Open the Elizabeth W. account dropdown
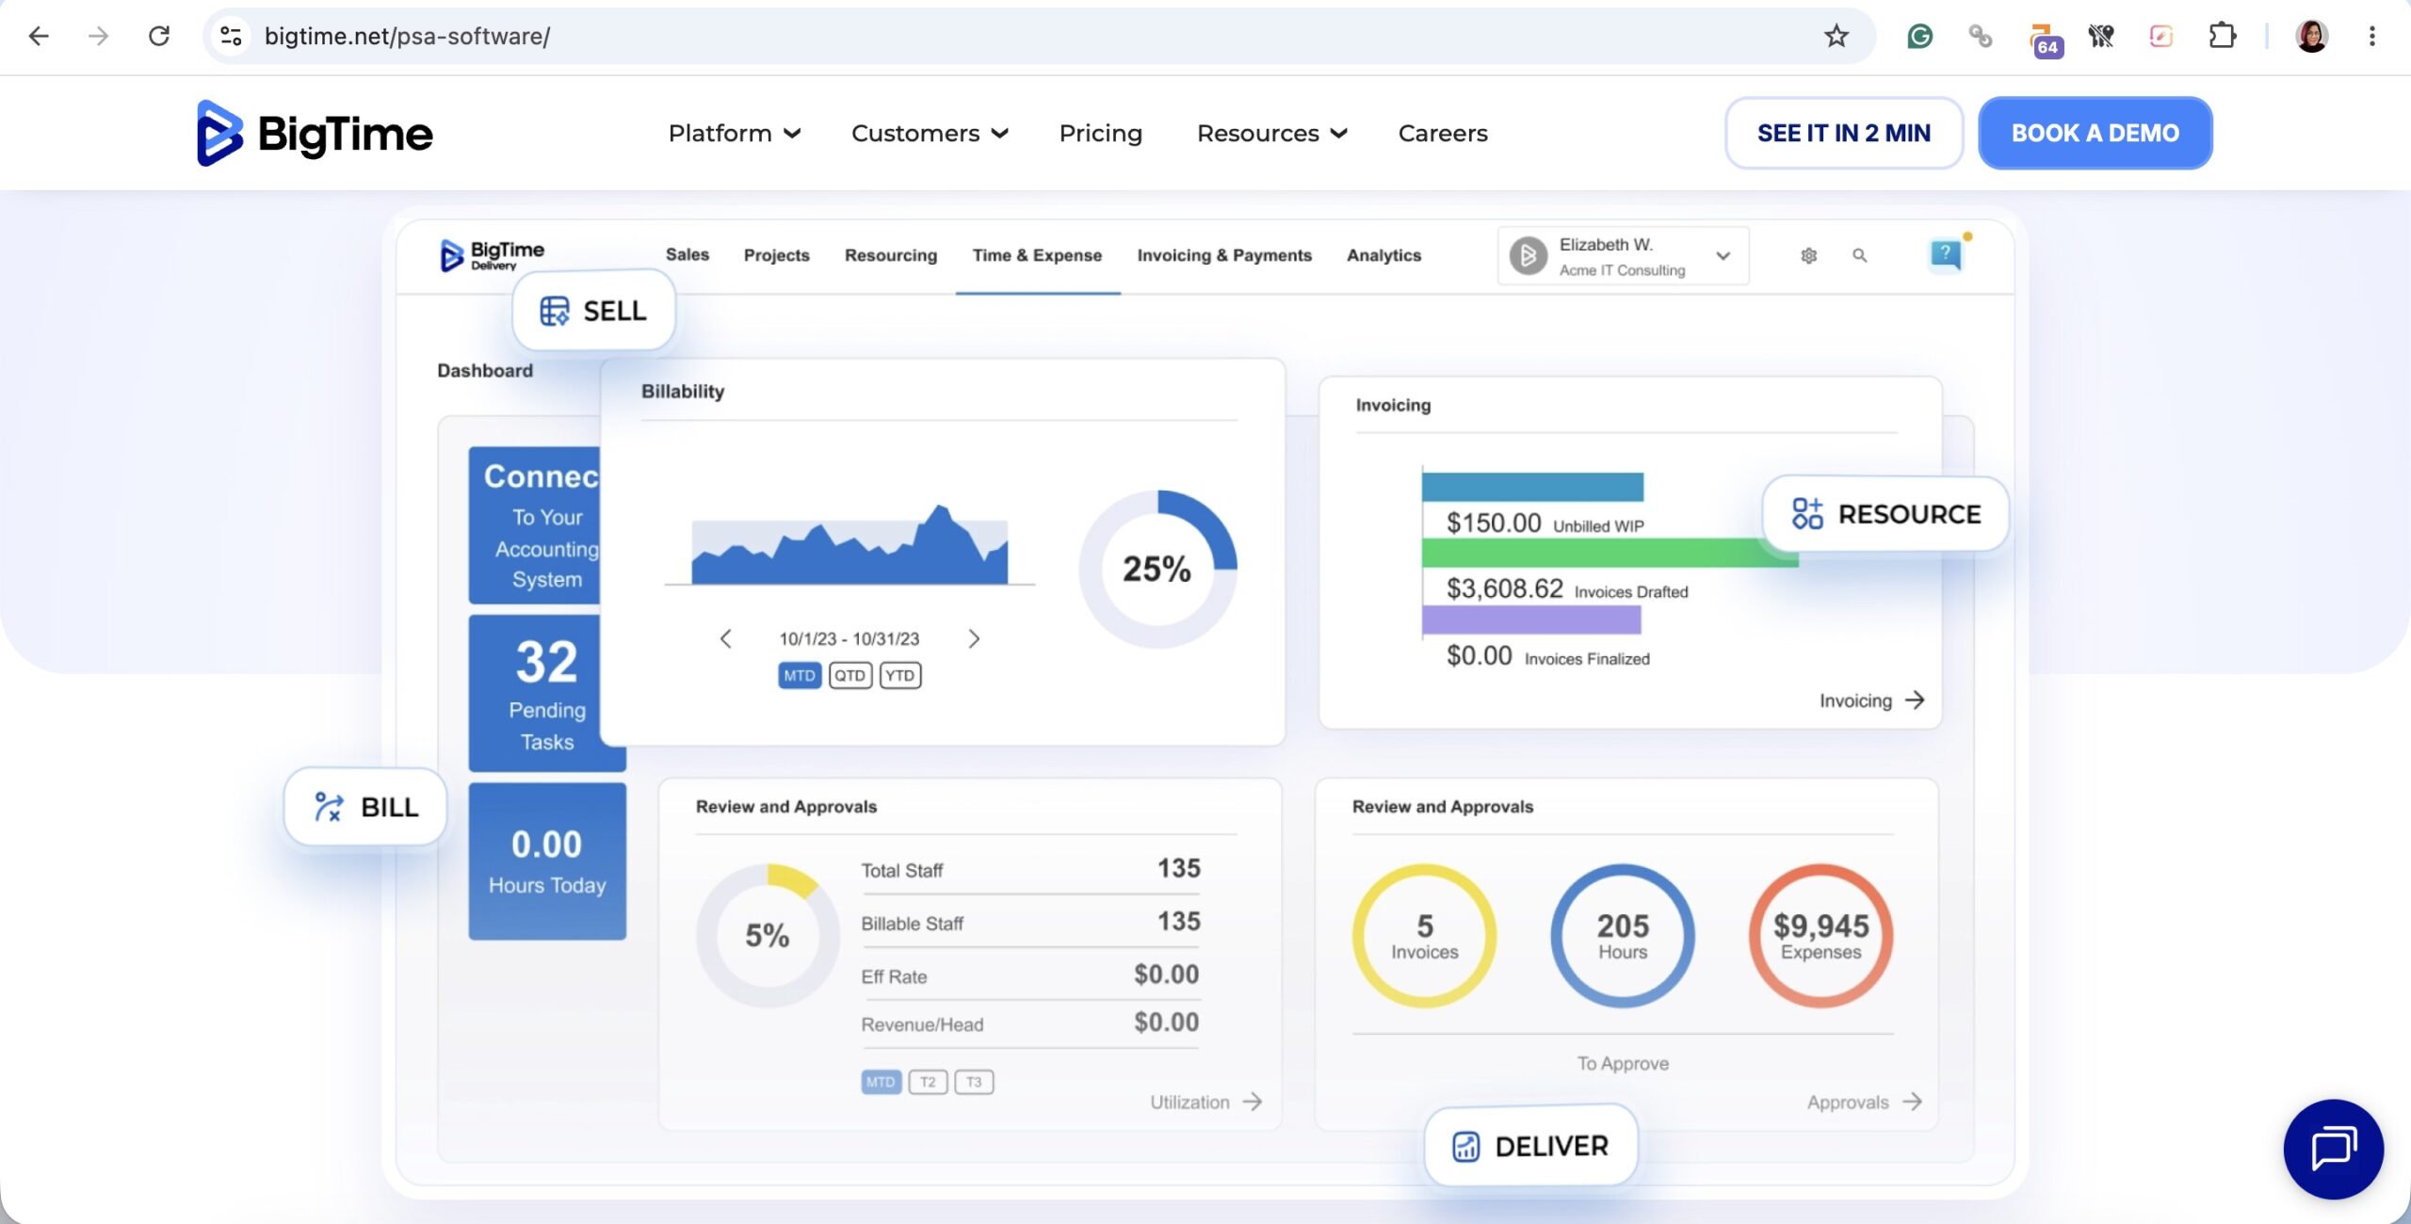Screen dimensions: 2411x1224 pos(1624,256)
